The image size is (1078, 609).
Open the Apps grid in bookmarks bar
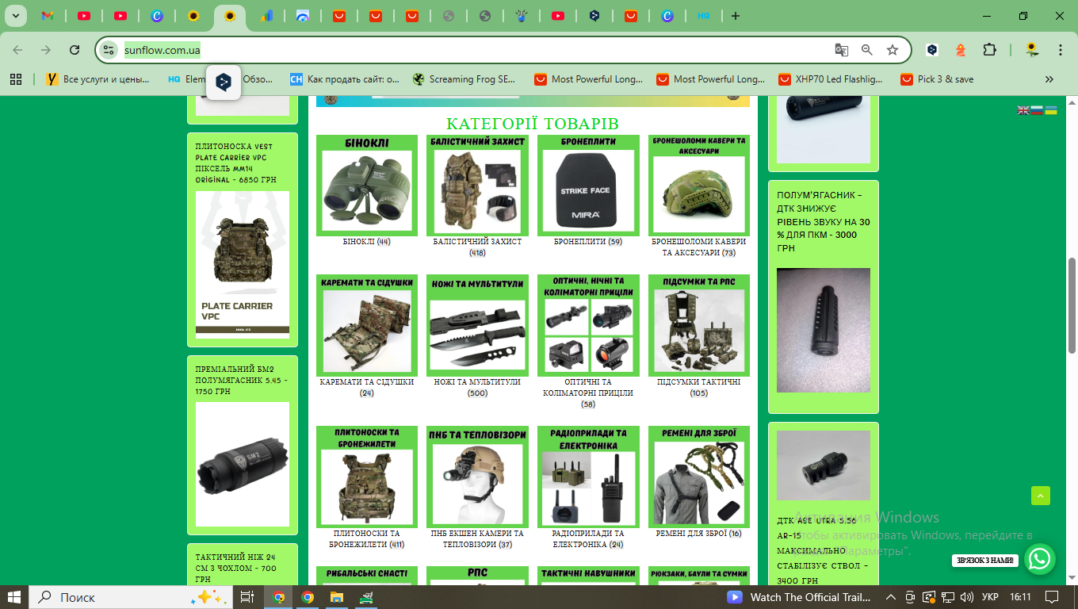point(16,79)
